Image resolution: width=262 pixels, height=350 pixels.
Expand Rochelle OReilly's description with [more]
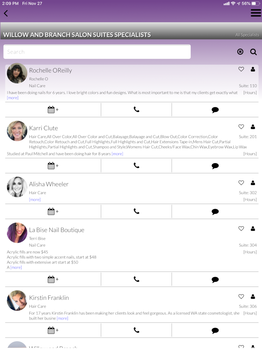click(13, 98)
